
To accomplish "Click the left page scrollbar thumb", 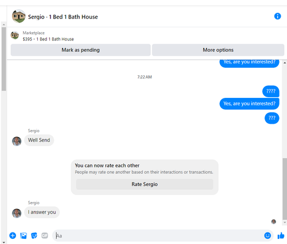I will 3,59.
